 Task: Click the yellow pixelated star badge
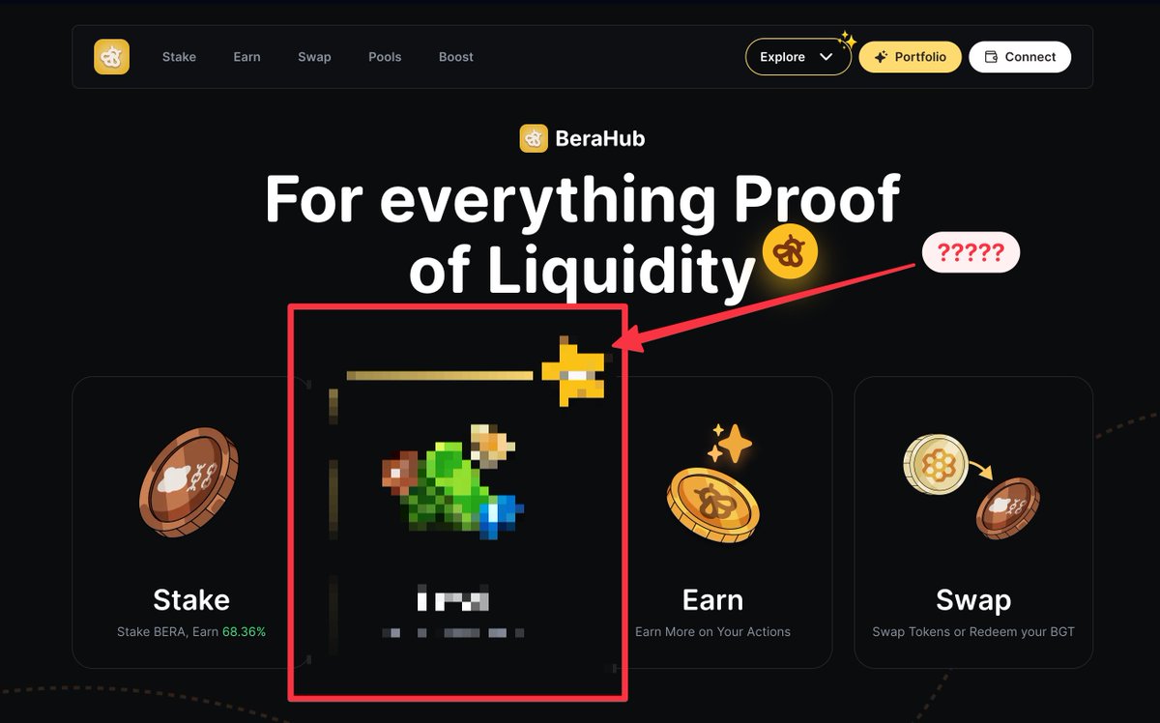click(573, 370)
